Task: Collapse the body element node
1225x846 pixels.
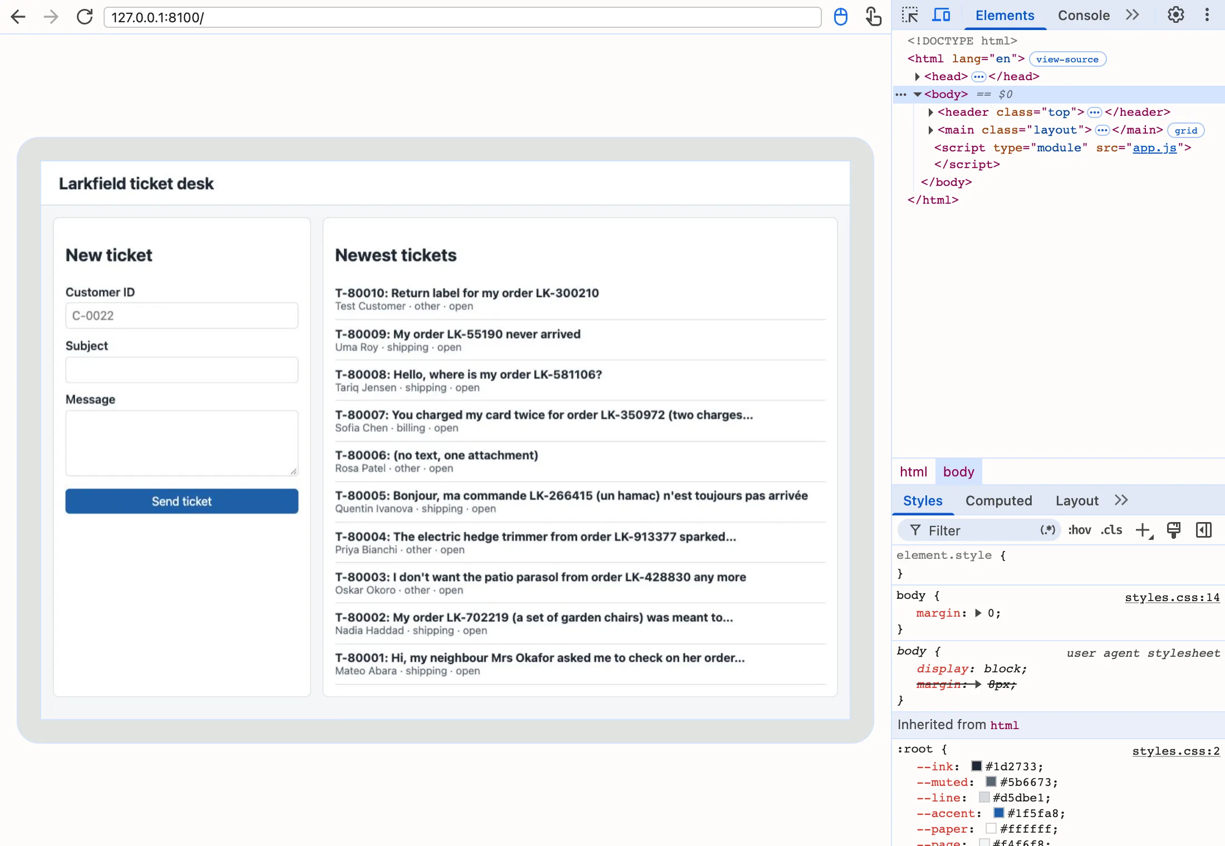Action: [x=917, y=94]
